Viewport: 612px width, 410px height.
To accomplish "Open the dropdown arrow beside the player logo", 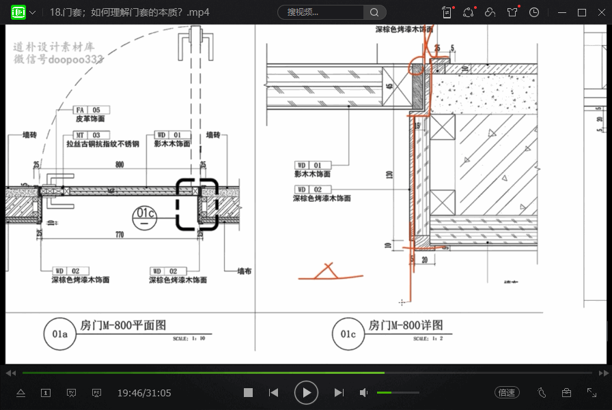I will [x=33, y=12].
